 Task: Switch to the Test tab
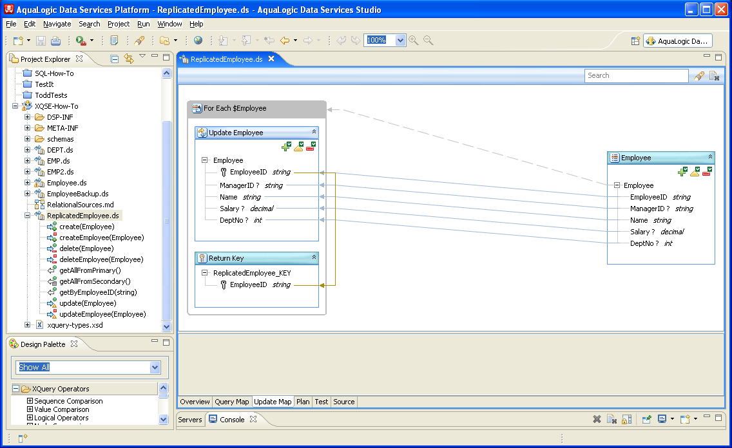(321, 402)
